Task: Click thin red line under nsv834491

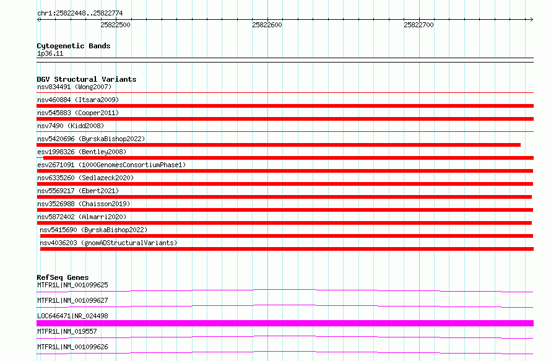Action: (285, 93)
